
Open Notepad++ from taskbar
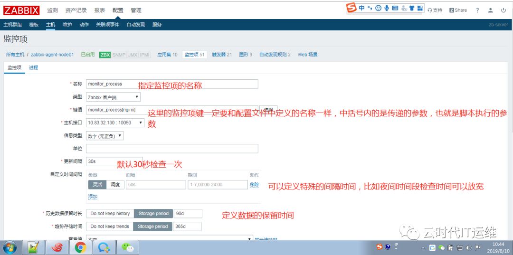pyautogui.click(x=34, y=247)
